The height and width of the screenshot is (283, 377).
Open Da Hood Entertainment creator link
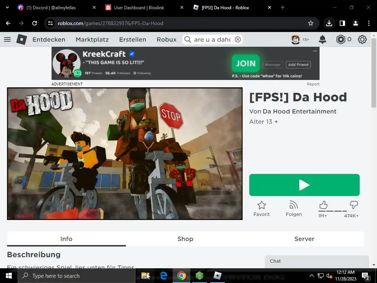(299, 111)
